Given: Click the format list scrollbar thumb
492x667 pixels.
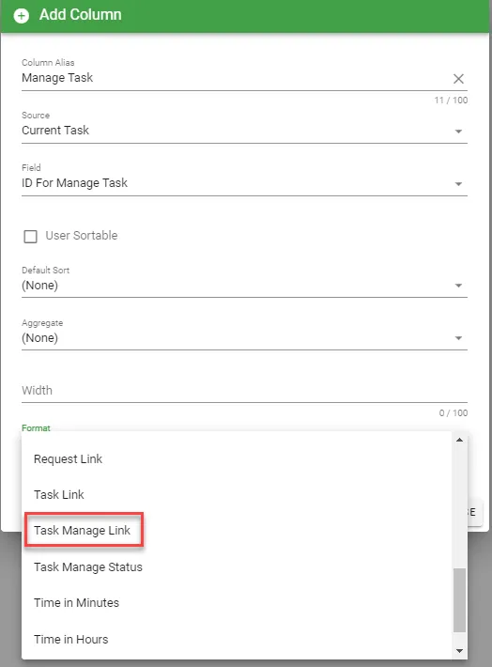Looking at the screenshot, I should (x=459, y=599).
